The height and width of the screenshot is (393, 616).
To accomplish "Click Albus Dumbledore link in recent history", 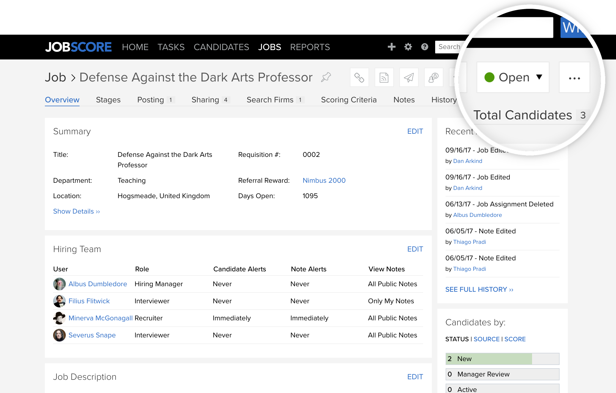I will (x=477, y=215).
